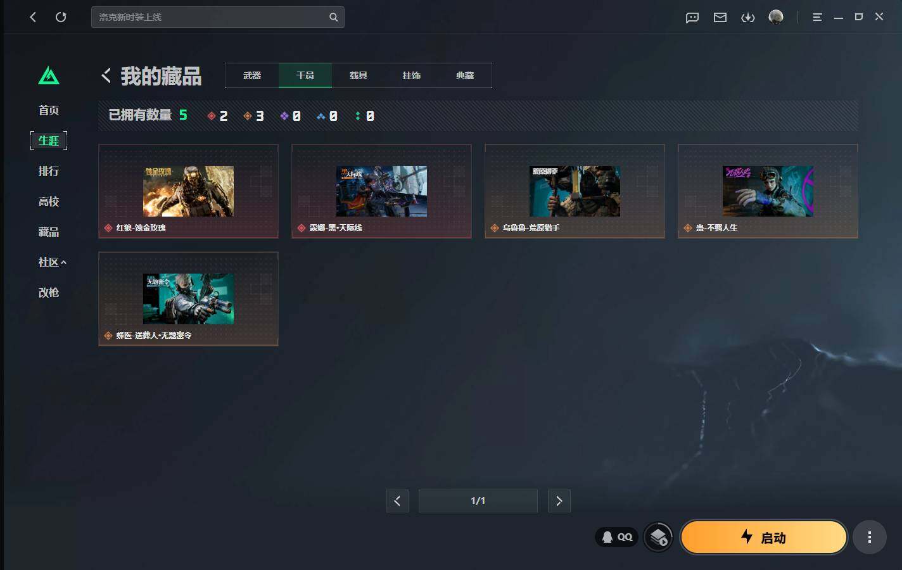Click the rarity icon on the 红狼-蚀金玫瑰 card
The image size is (902, 570).
coord(108,228)
